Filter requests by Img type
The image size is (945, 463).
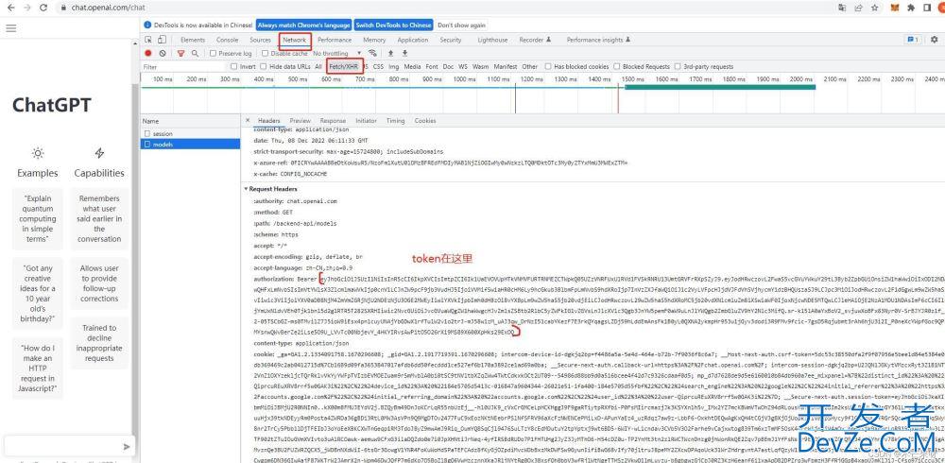click(393, 66)
